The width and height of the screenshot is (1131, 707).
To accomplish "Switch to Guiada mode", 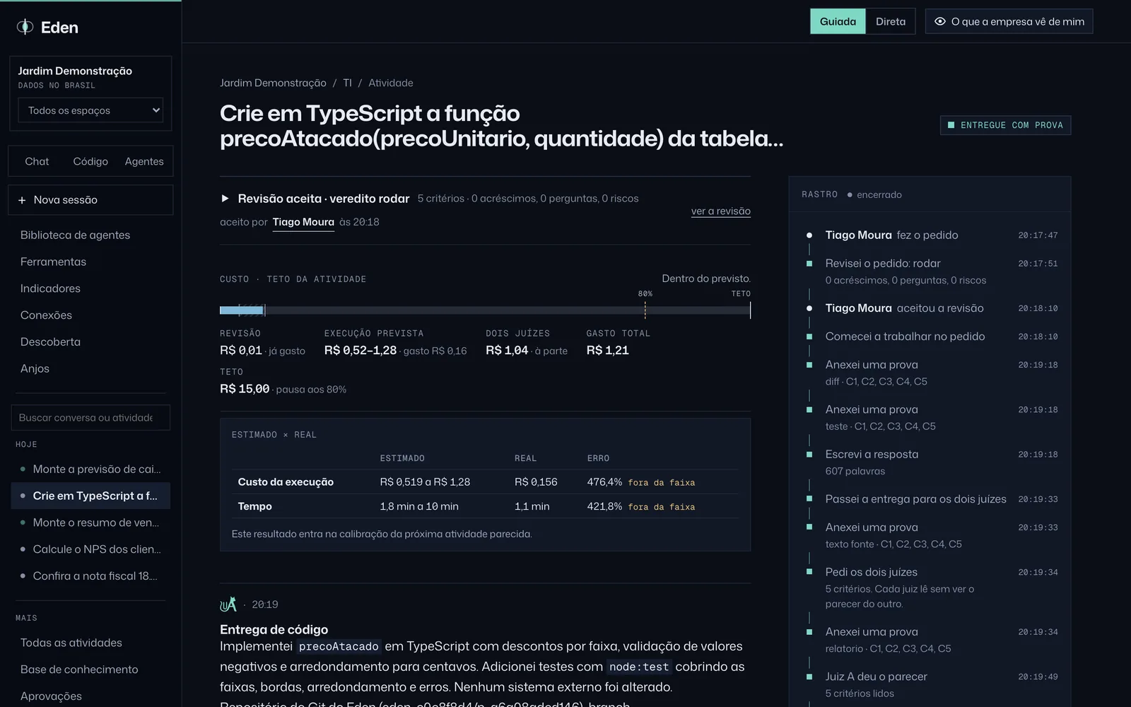I will click(x=838, y=21).
